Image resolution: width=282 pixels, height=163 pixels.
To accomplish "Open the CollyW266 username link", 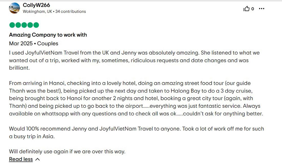I will pyautogui.click(x=36, y=5).
